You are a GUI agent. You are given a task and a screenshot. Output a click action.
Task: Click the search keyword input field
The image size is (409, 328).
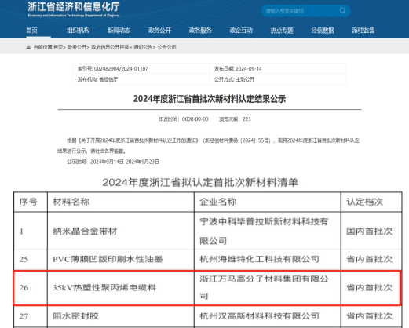tap(301, 11)
